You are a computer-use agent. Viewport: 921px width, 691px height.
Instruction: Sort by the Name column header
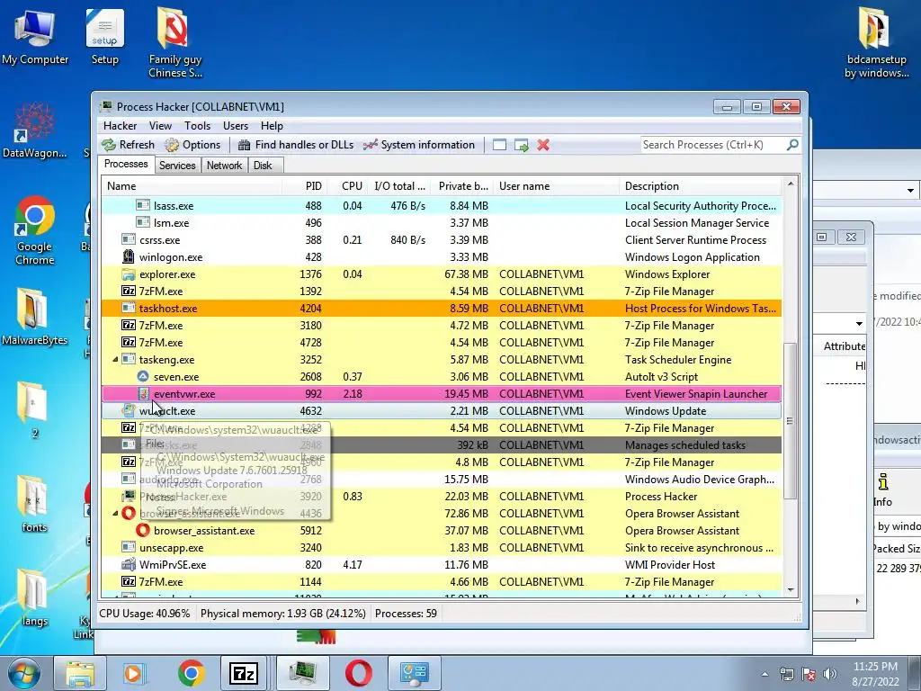(192, 186)
